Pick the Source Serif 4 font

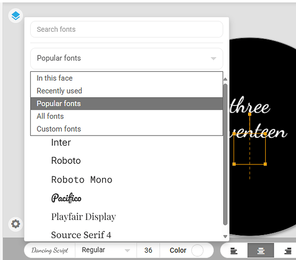81,235
